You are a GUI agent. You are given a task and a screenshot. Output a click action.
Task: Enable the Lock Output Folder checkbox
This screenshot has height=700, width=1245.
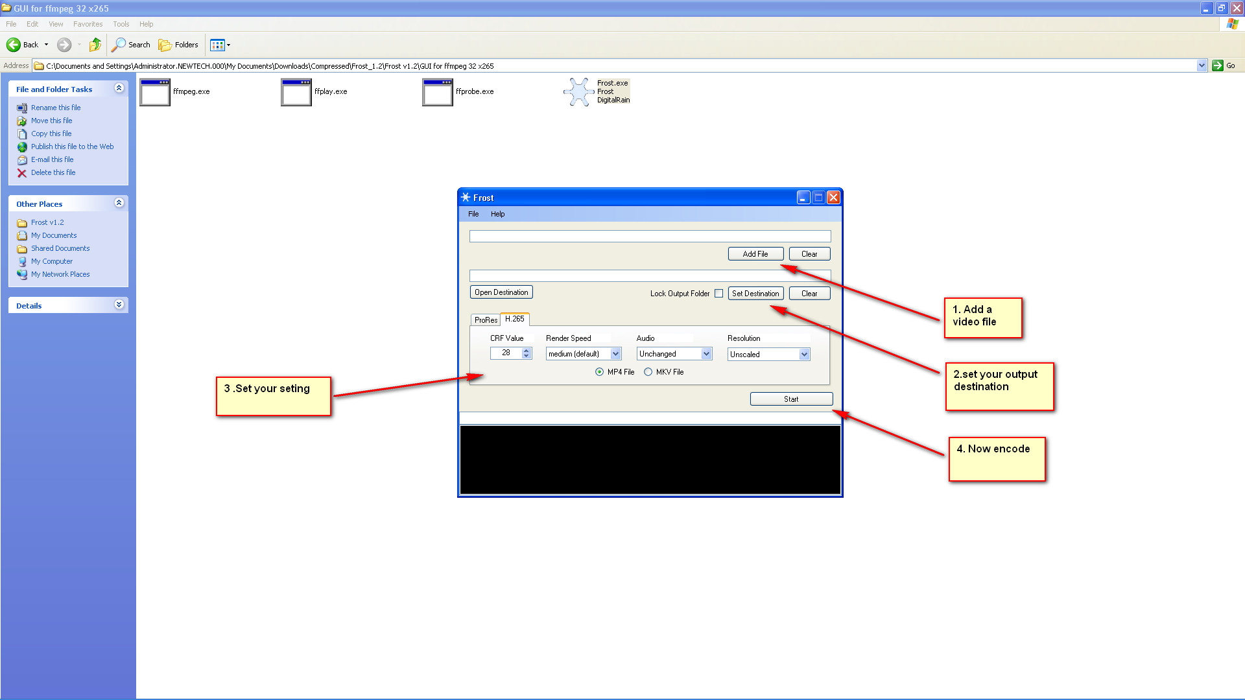(718, 294)
